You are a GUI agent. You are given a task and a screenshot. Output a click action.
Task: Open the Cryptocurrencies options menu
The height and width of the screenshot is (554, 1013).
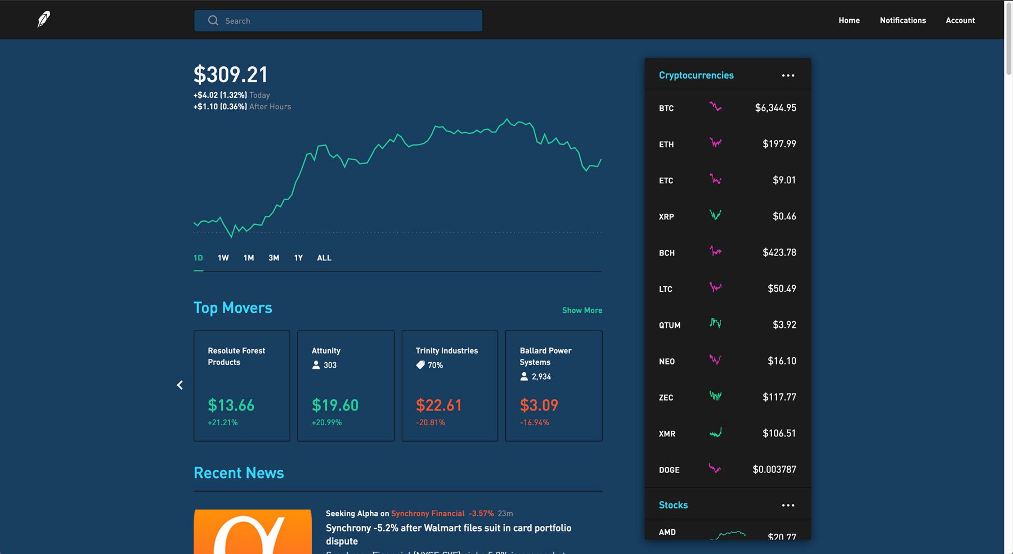click(788, 75)
